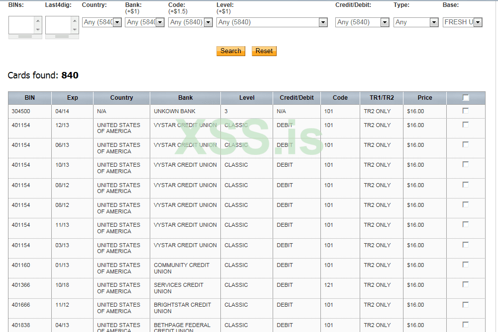Check the 401154 row expiring 11/13
This screenshot has height=332, width=498.
pos(466,225)
